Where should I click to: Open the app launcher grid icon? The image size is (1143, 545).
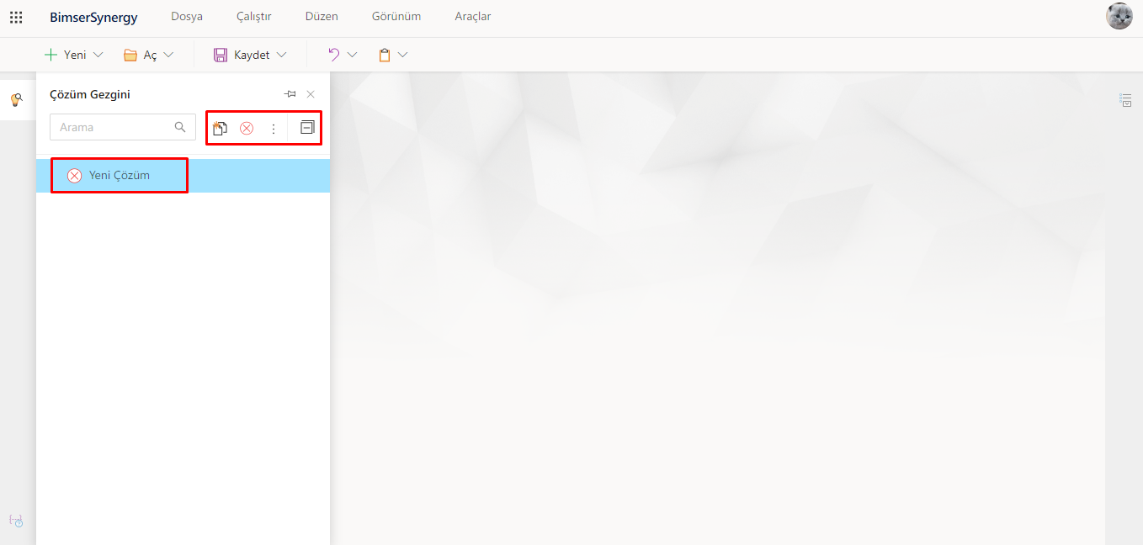click(x=16, y=17)
